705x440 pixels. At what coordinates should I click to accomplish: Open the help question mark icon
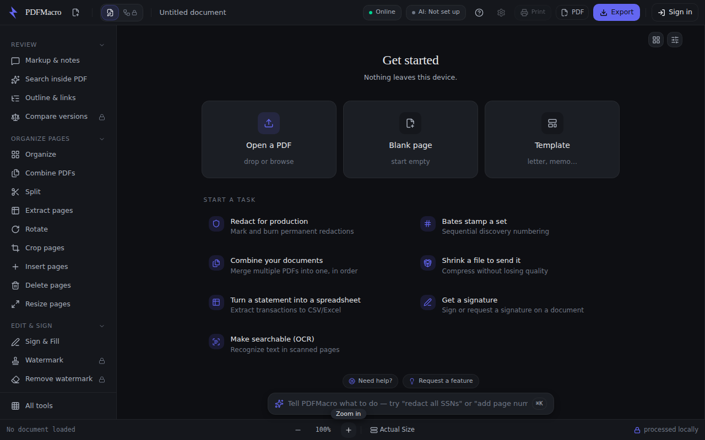point(479,12)
